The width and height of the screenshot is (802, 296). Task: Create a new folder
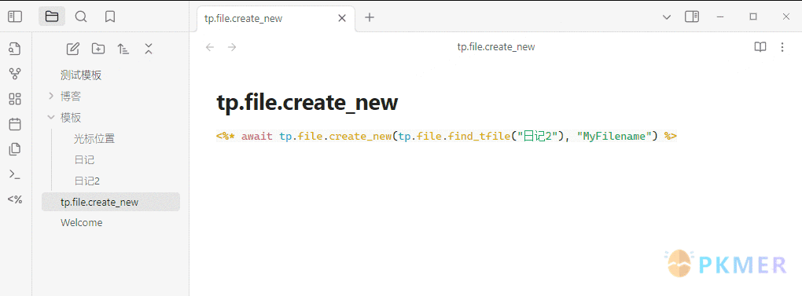click(x=98, y=49)
